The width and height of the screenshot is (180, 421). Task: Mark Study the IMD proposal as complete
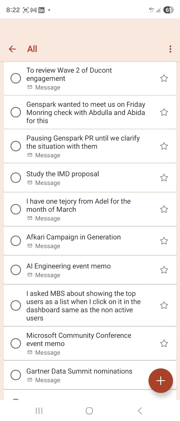click(x=16, y=178)
